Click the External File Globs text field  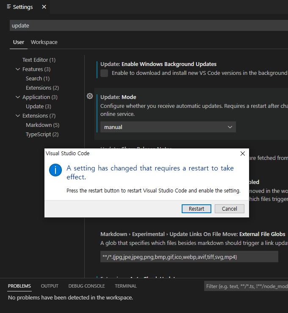[x=189, y=257]
